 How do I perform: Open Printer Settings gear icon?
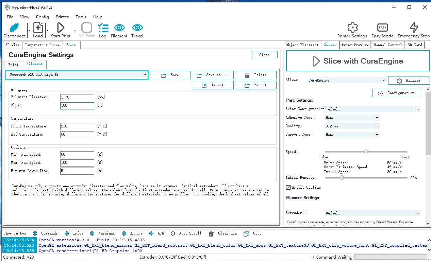click(352, 28)
